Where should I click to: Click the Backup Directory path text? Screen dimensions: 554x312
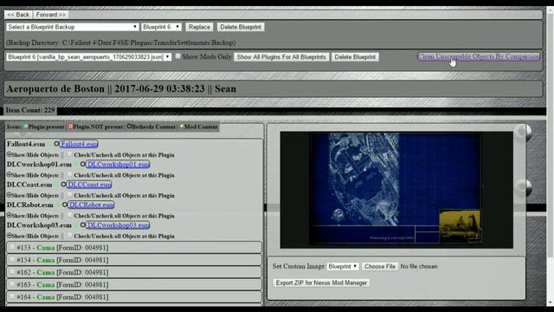[x=121, y=42]
